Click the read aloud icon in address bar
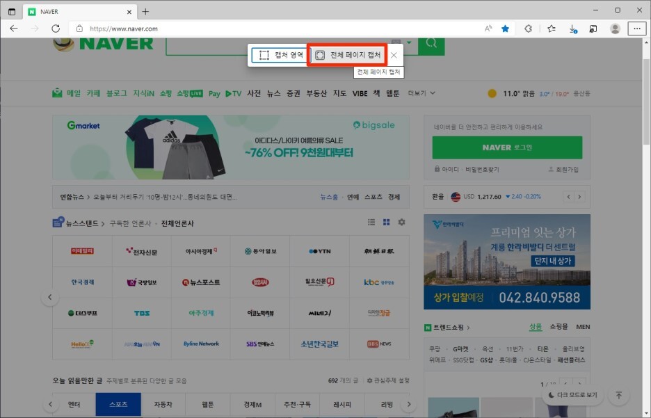This screenshot has height=418, width=651. point(488,29)
